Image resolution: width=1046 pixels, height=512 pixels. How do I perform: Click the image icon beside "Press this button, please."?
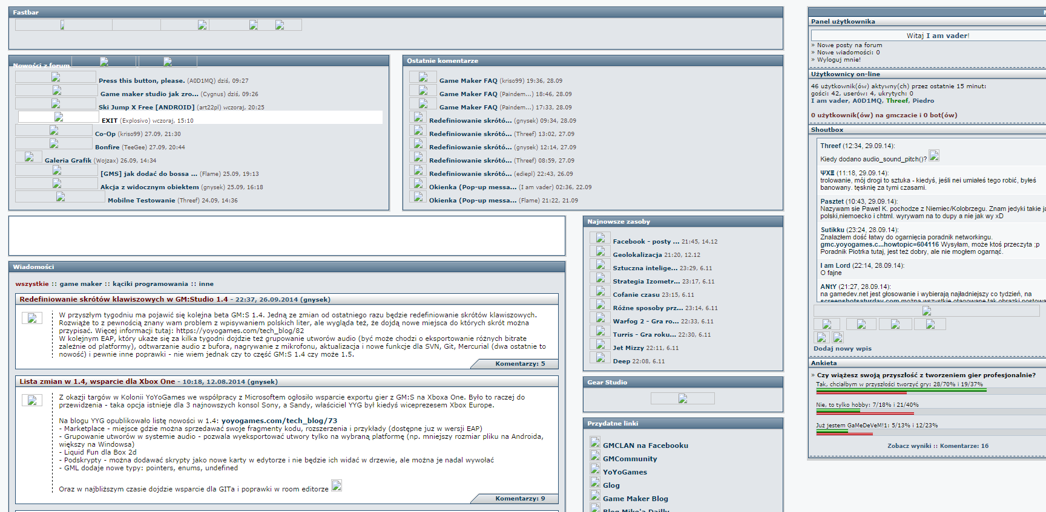(x=56, y=77)
